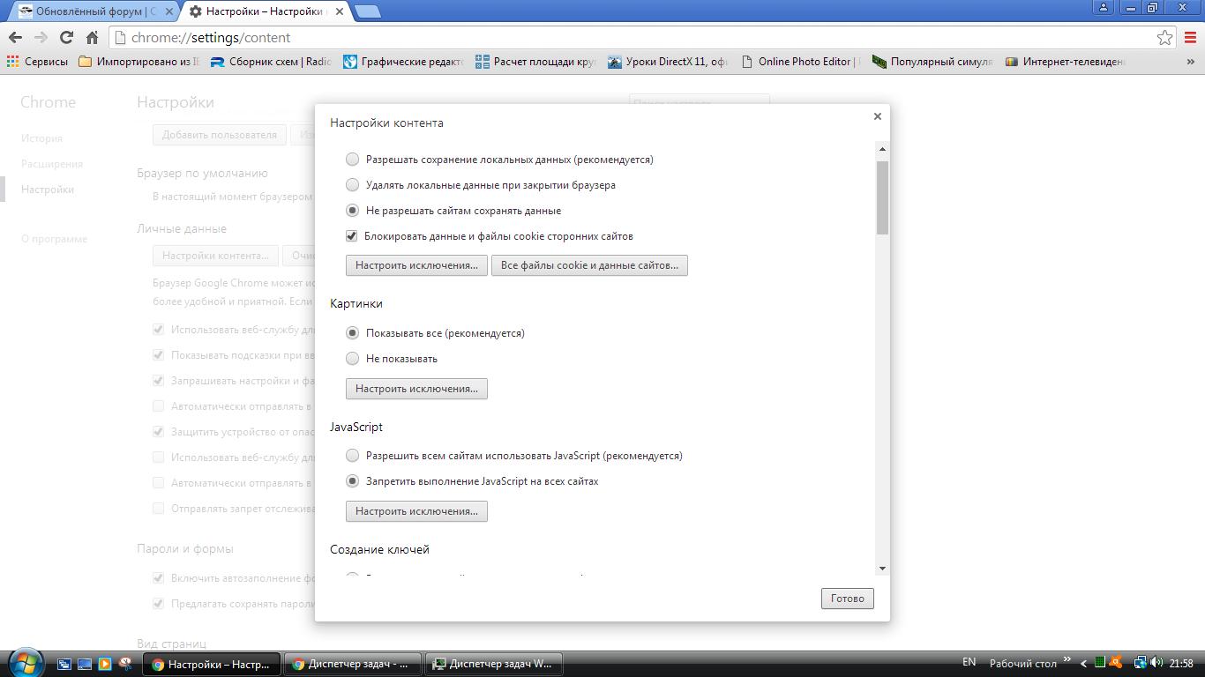Open Все файлы cookie и данные сайтов
The width and height of the screenshot is (1205, 677).
click(589, 265)
